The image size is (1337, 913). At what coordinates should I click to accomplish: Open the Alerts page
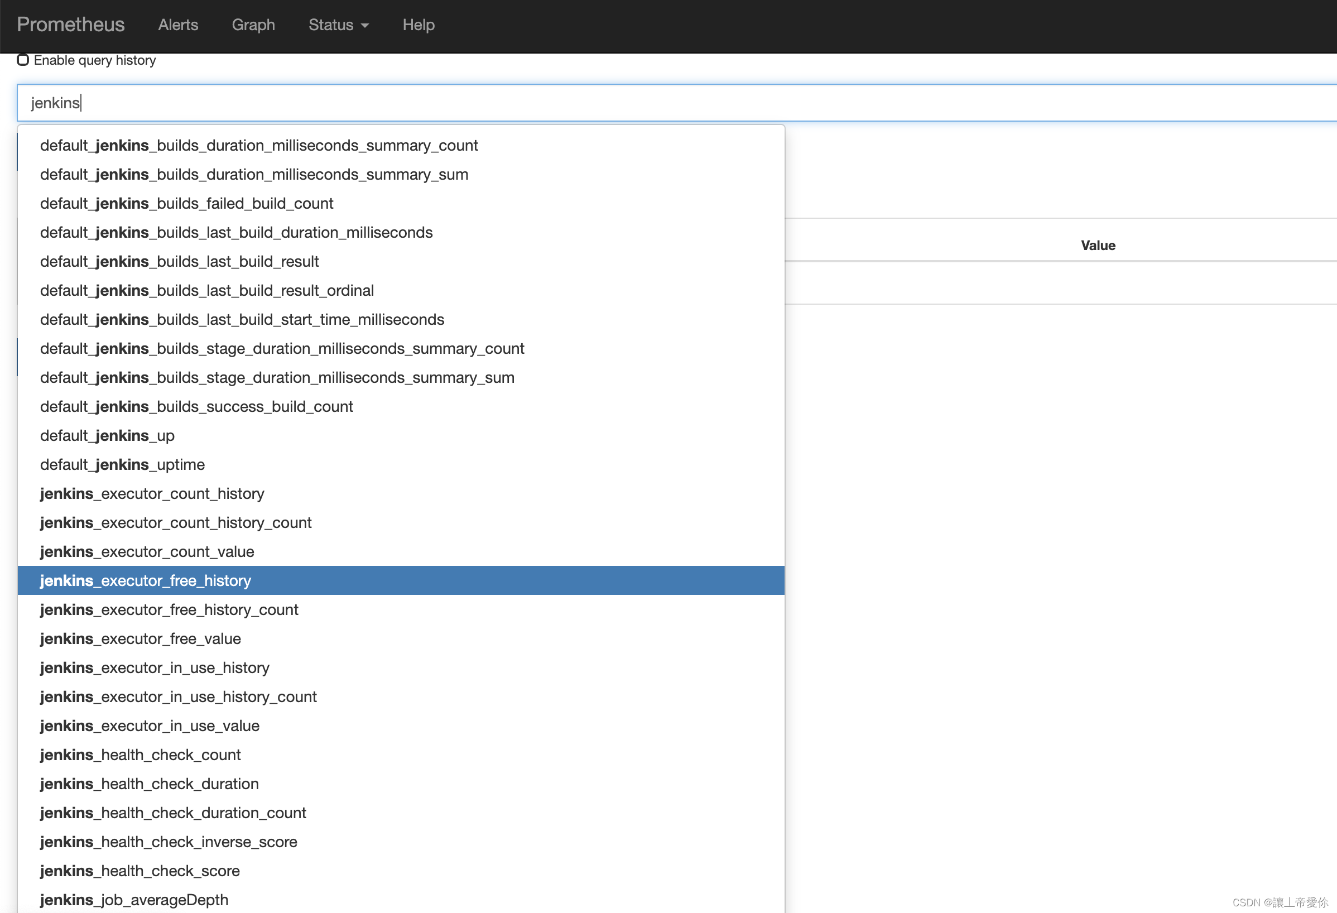(x=178, y=25)
